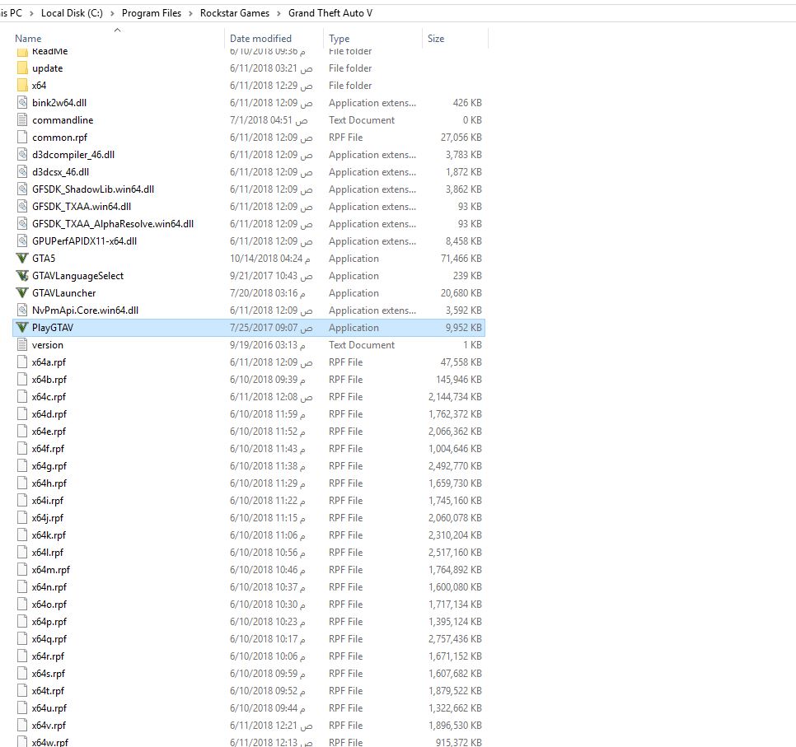Select the x64q.rpf file name

[49, 639]
